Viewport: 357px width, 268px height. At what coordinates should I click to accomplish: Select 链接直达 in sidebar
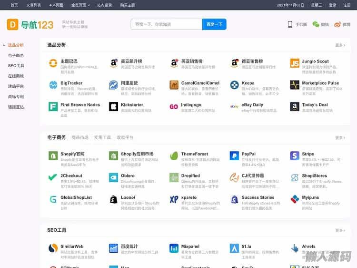point(16,107)
